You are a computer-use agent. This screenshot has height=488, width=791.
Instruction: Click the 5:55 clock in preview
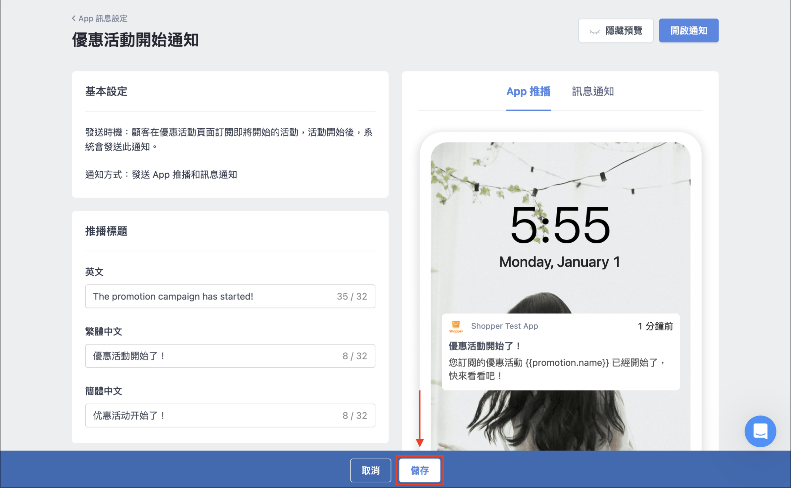coord(560,225)
